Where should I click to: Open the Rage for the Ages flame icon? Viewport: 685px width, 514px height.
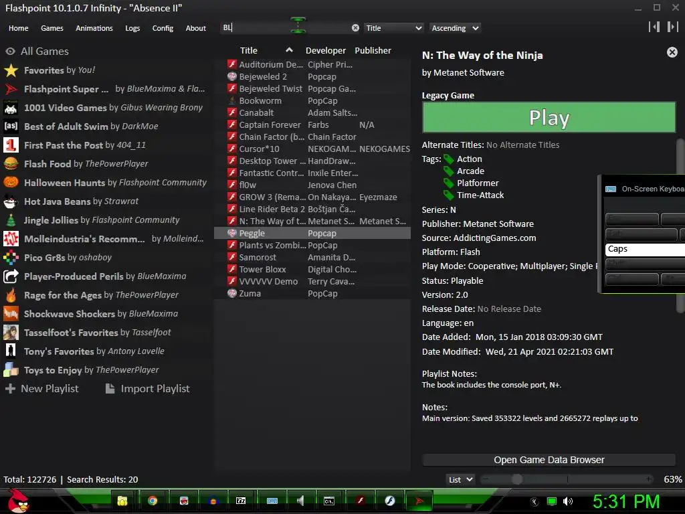pos(11,295)
